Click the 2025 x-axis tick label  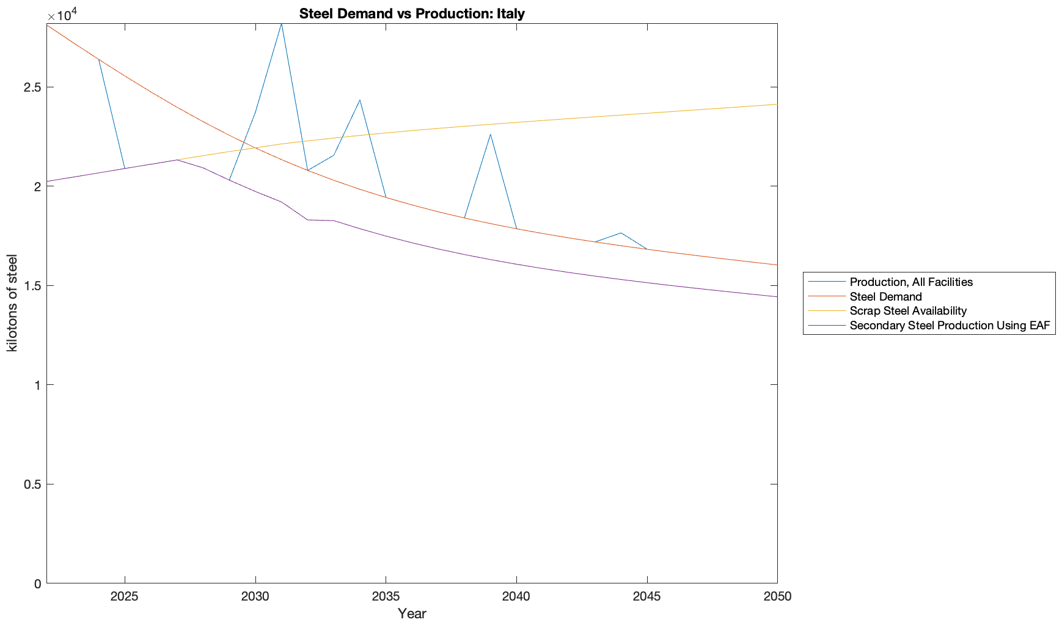125,596
